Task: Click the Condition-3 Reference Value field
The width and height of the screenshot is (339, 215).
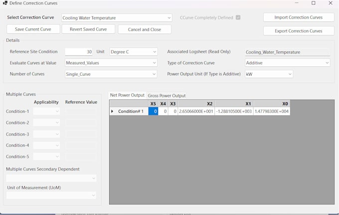Action: [x=81, y=134]
